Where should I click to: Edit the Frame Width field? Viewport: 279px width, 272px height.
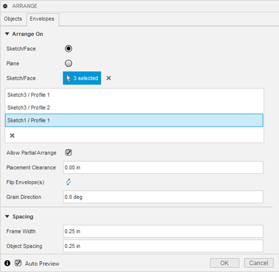163,231
